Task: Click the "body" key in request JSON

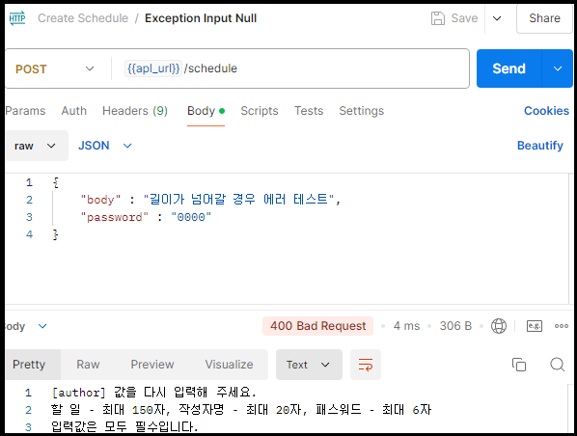Action: point(100,200)
